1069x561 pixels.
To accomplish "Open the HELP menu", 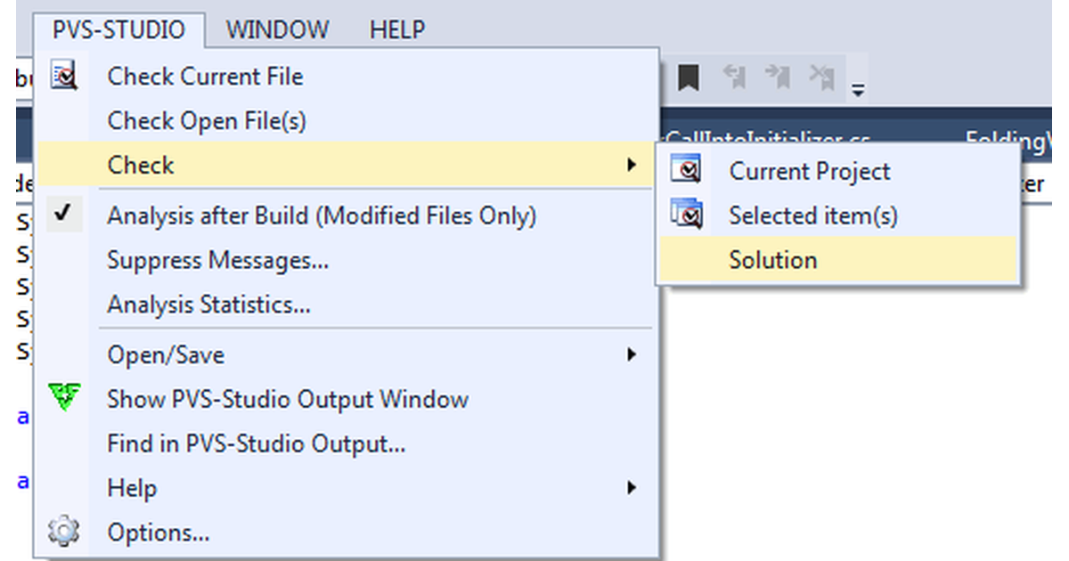I will tap(396, 29).
